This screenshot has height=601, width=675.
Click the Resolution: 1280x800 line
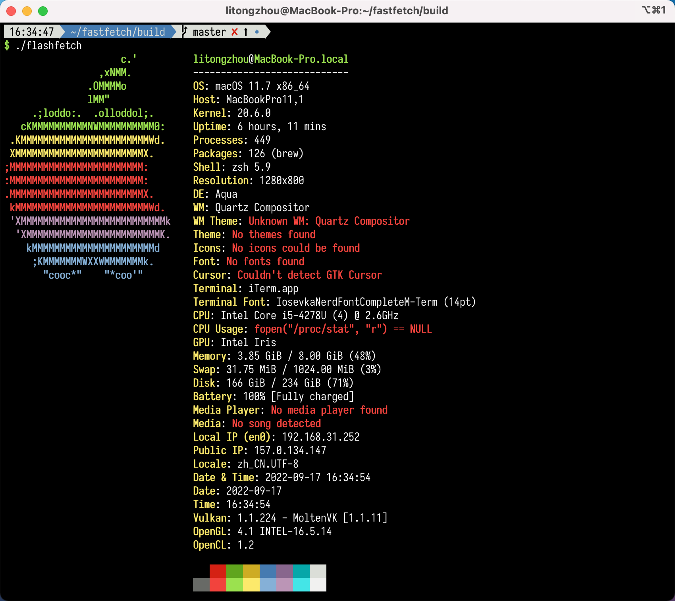coord(249,181)
